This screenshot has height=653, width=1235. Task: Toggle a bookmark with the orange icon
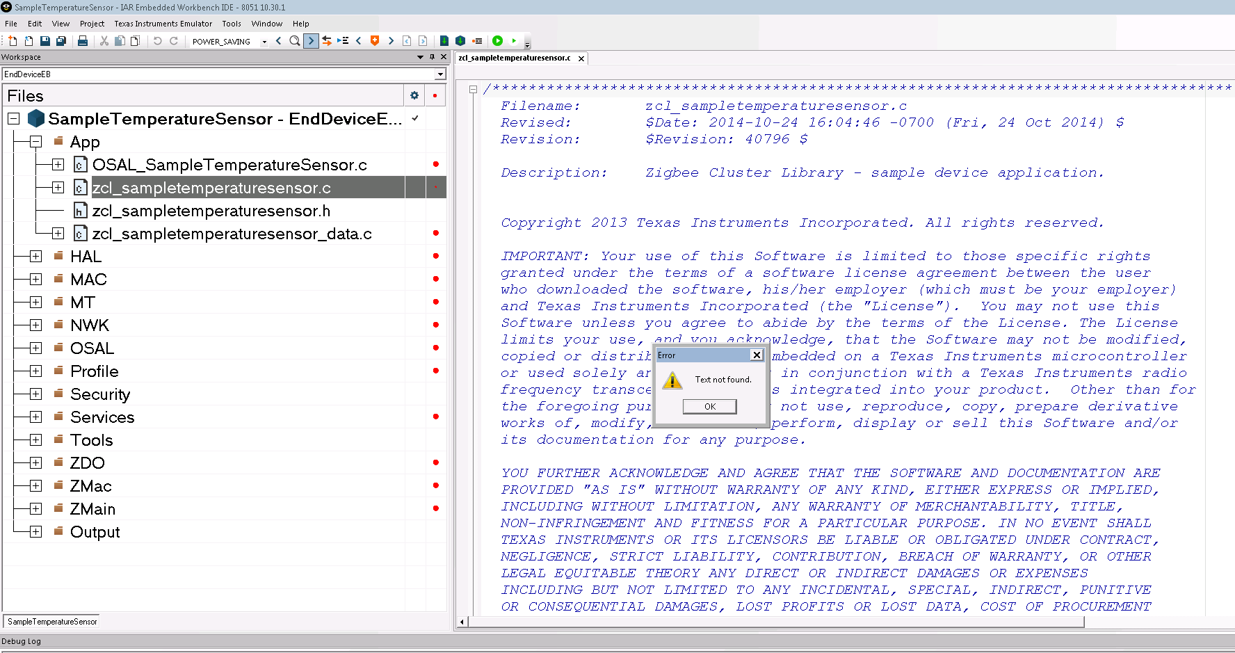click(x=375, y=41)
